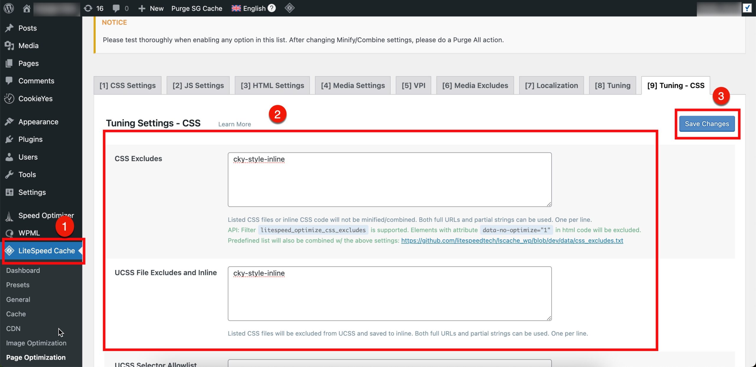Click the CookieYes cookie icon

pyautogui.click(x=9, y=98)
